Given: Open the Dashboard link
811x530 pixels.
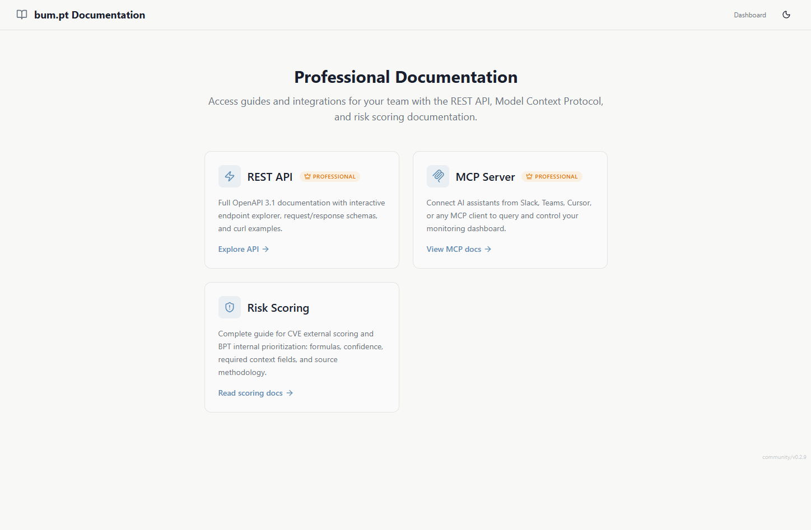Looking at the screenshot, I should click(x=750, y=15).
